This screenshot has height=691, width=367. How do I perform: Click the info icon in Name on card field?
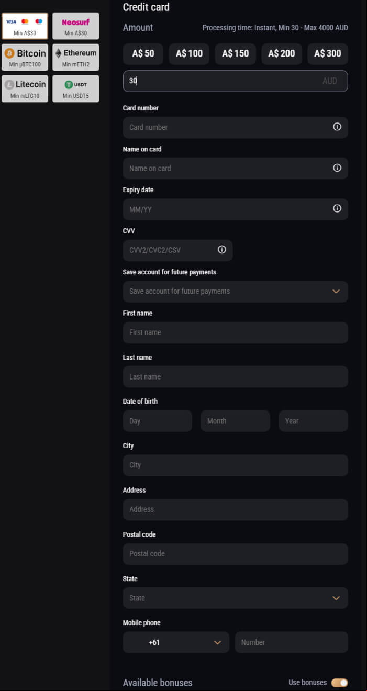pos(337,168)
